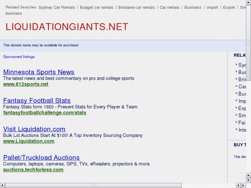Image resolution: width=251 pixels, height=188 pixels.
Task: Open Fantasy Football Stats listing
Action: (37, 101)
